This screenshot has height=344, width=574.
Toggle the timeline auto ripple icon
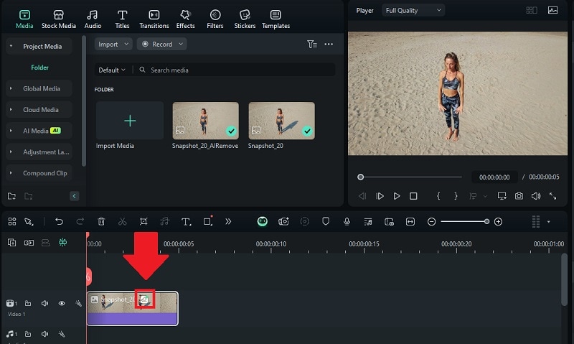coord(63,242)
